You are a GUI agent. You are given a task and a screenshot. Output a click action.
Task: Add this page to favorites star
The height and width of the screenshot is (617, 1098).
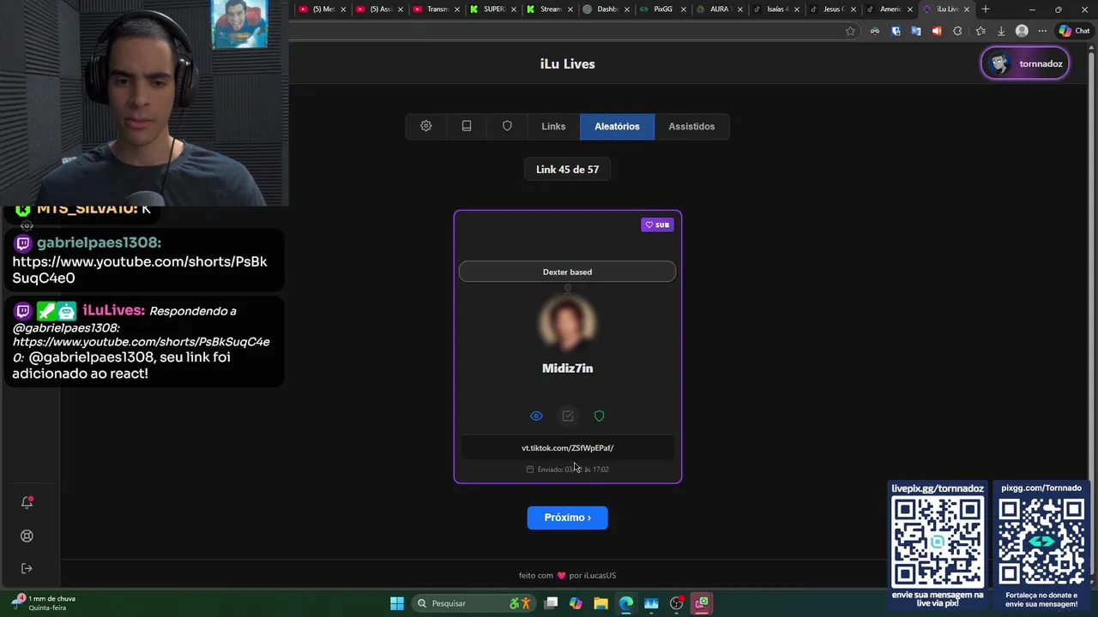point(850,31)
